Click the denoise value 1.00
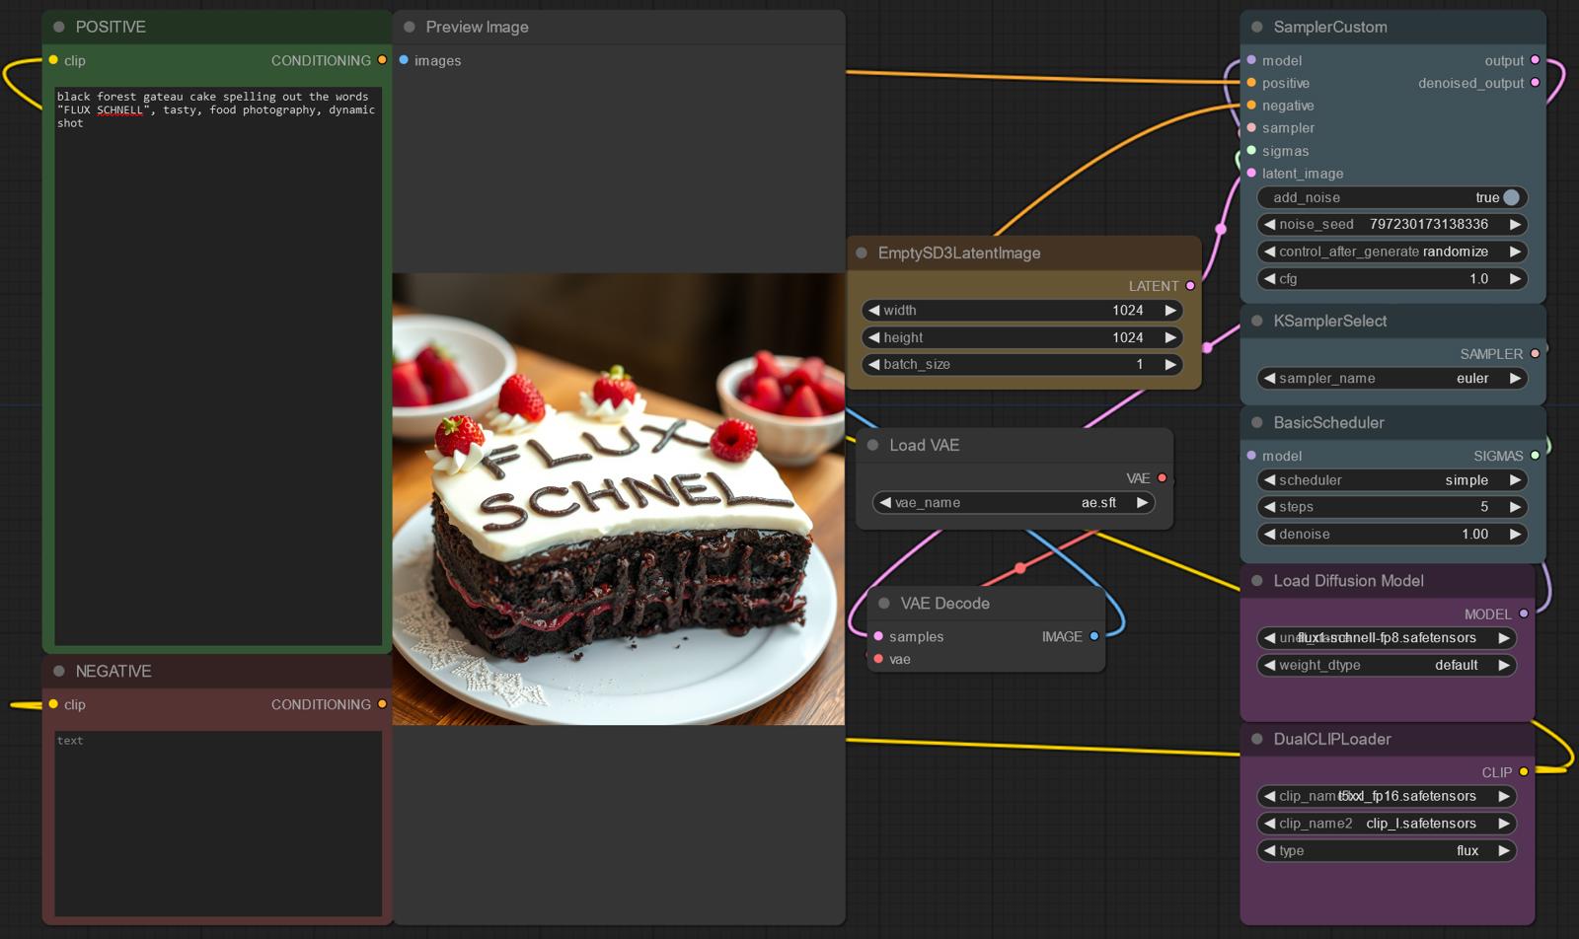 pos(1475,534)
